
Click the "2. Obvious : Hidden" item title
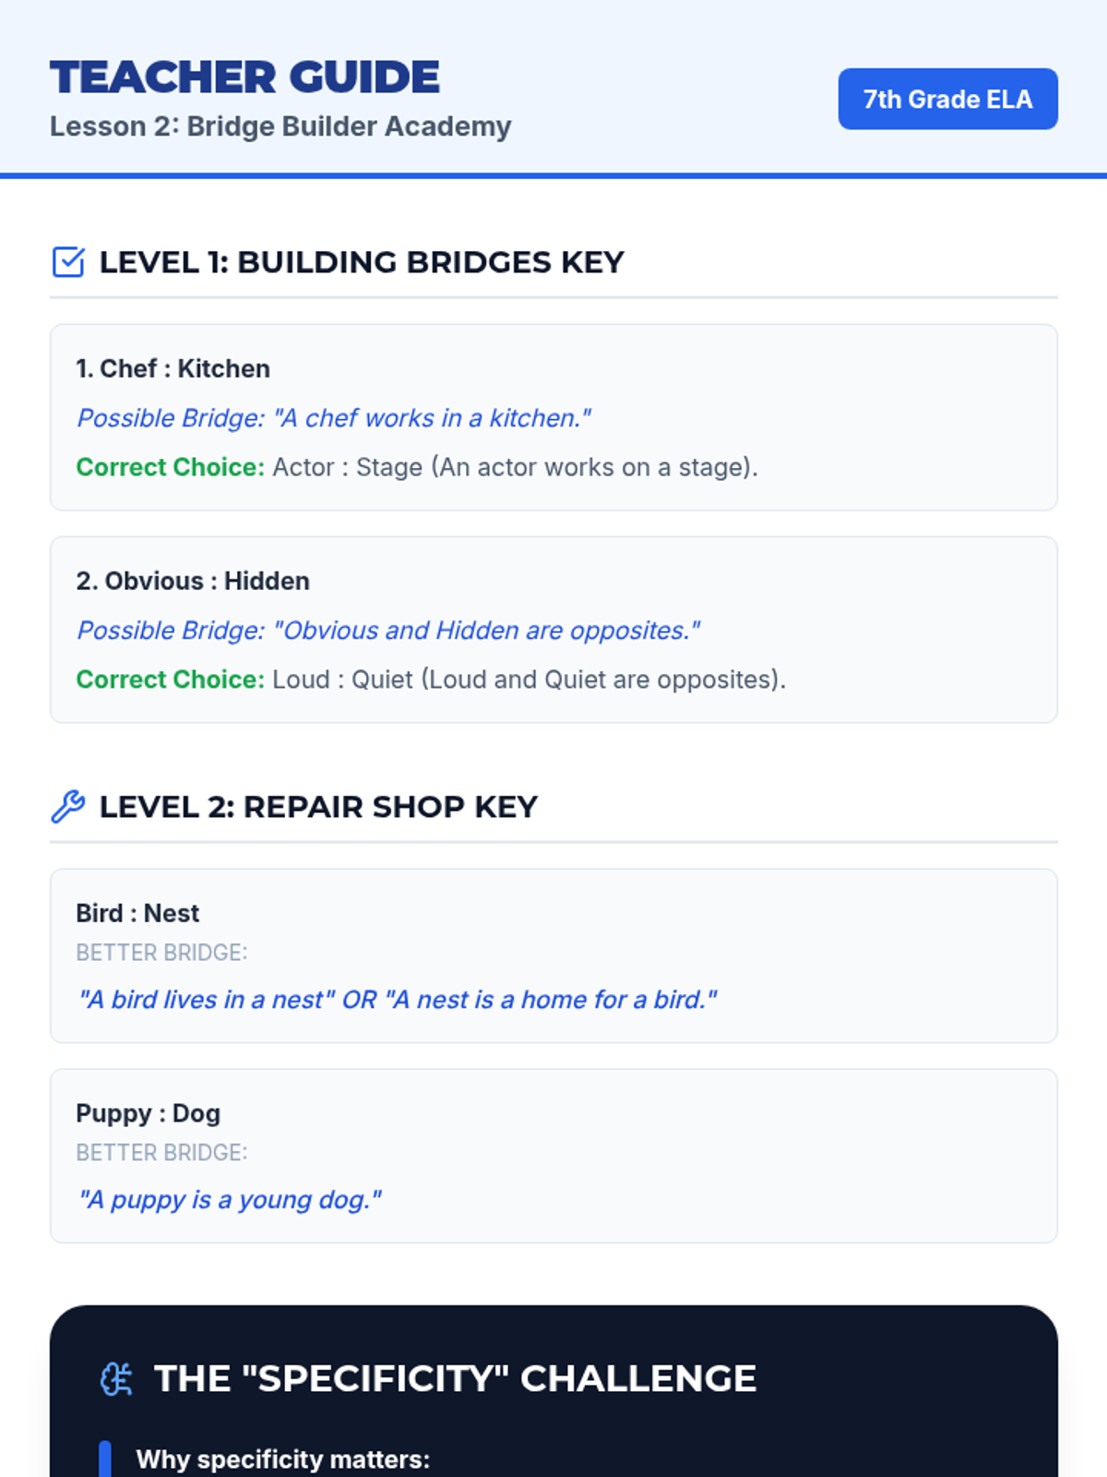[x=193, y=581]
